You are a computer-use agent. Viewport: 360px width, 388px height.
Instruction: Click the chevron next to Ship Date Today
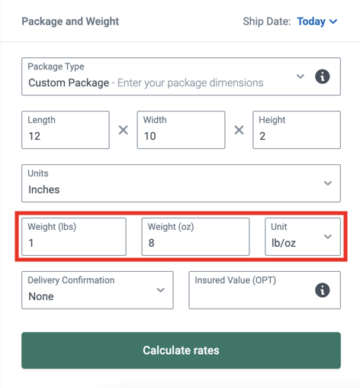pos(333,21)
